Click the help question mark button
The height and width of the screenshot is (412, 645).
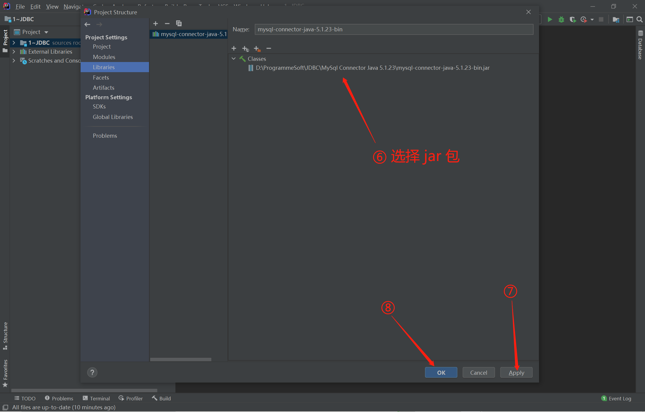pyautogui.click(x=92, y=372)
